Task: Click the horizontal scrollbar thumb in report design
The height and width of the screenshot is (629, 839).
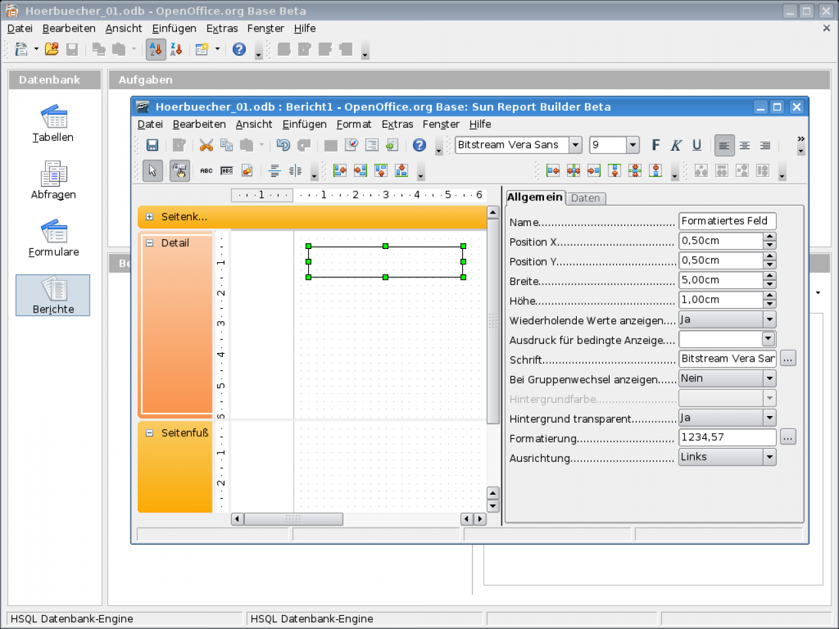Action: click(294, 519)
